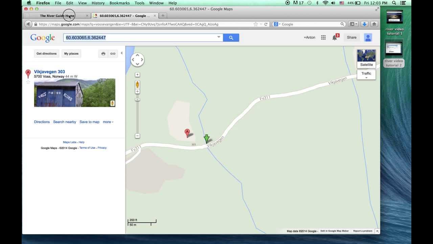
Task: Expand the 'more' options dropdown
Action: pyautogui.click(x=108, y=122)
